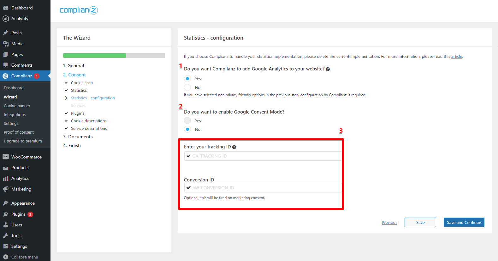Click the Save and Continue button
This screenshot has height=261, width=498.
(x=464, y=222)
